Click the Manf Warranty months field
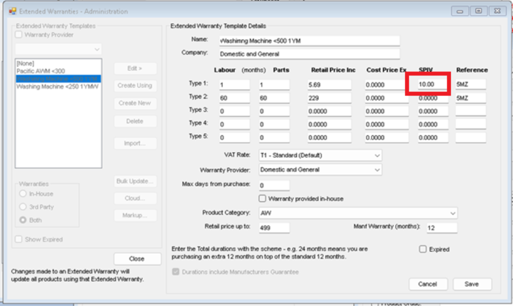The width and height of the screenshot is (513, 306). (x=441, y=228)
